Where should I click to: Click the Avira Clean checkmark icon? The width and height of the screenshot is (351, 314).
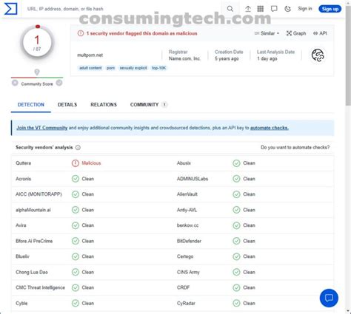coord(76,225)
